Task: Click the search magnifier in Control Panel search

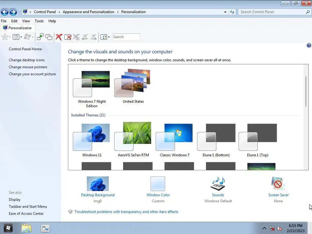Action: (x=308, y=12)
